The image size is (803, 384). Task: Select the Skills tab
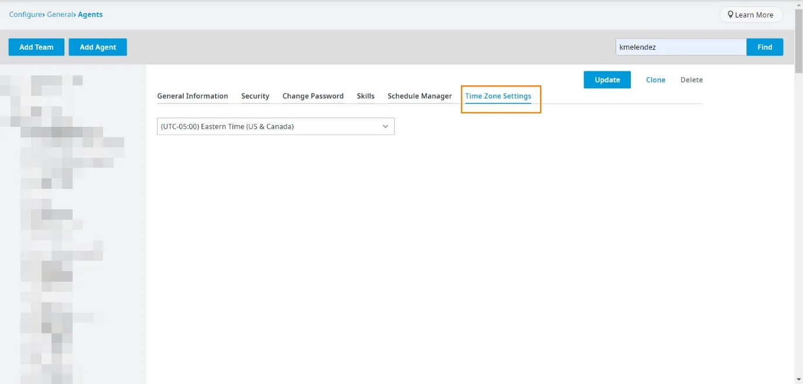[x=365, y=96]
